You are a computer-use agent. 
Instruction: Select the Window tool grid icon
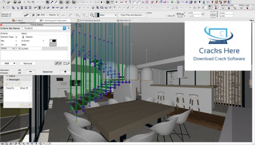coord(26,8)
